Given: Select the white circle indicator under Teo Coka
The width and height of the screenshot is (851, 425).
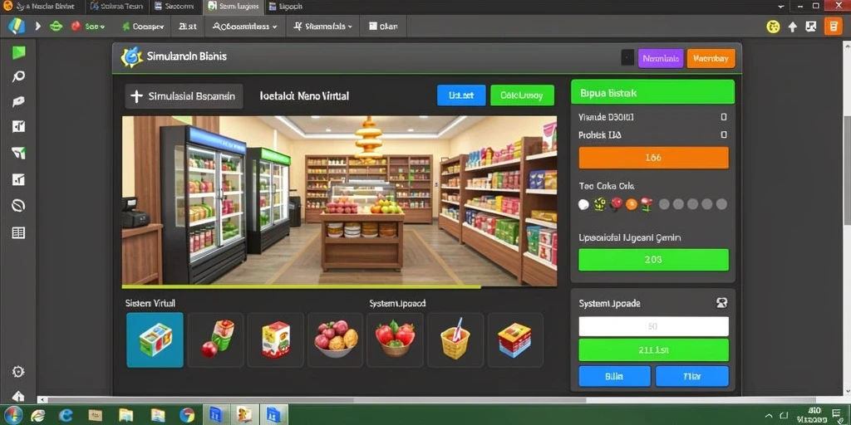Looking at the screenshot, I should (x=584, y=204).
